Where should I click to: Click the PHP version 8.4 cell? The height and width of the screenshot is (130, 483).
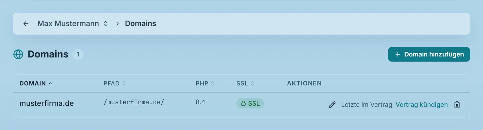pos(201,102)
